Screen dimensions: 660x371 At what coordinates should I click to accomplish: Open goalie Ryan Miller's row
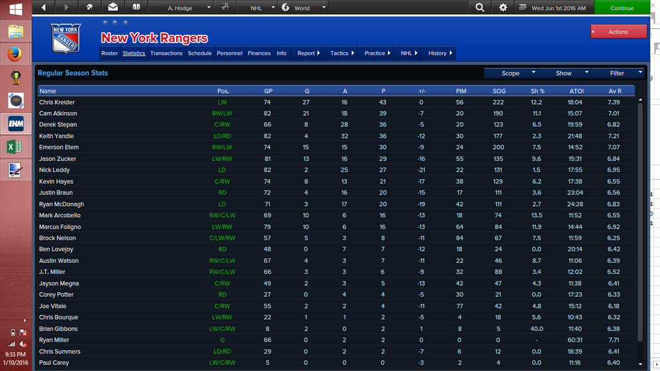[x=336, y=340]
